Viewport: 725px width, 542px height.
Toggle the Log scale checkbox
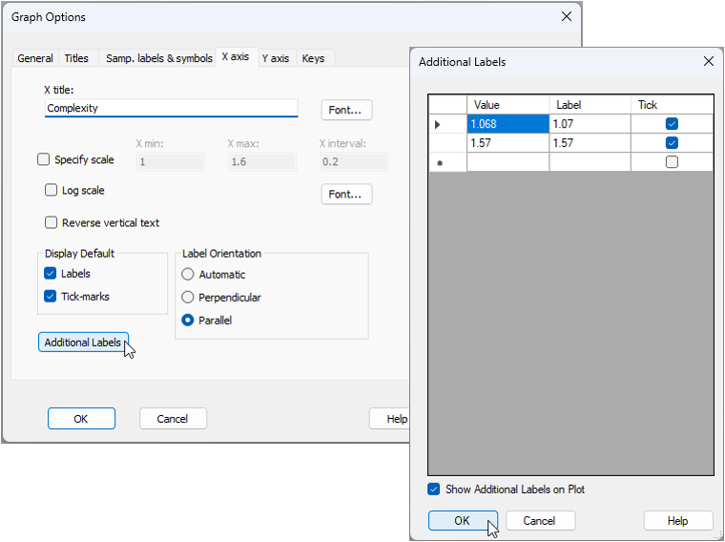pos(52,190)
